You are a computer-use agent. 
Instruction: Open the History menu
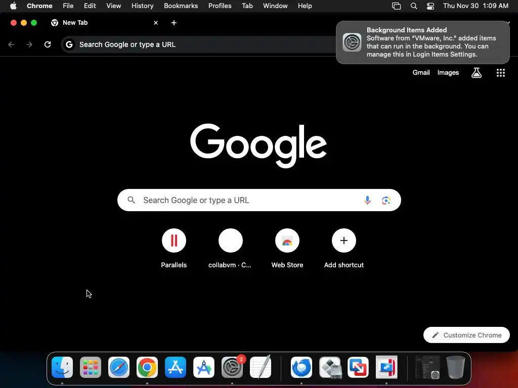(x=142, y=6)
